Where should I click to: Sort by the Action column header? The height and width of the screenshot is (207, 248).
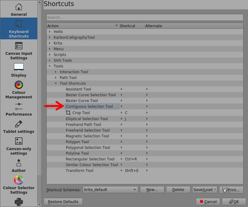[x=82, y=26]
